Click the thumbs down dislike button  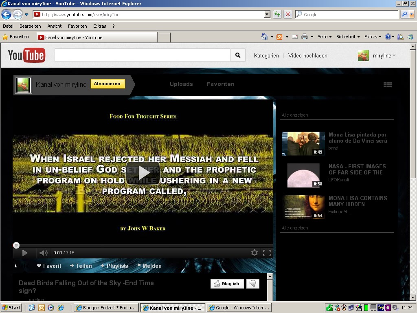[253, 284]
